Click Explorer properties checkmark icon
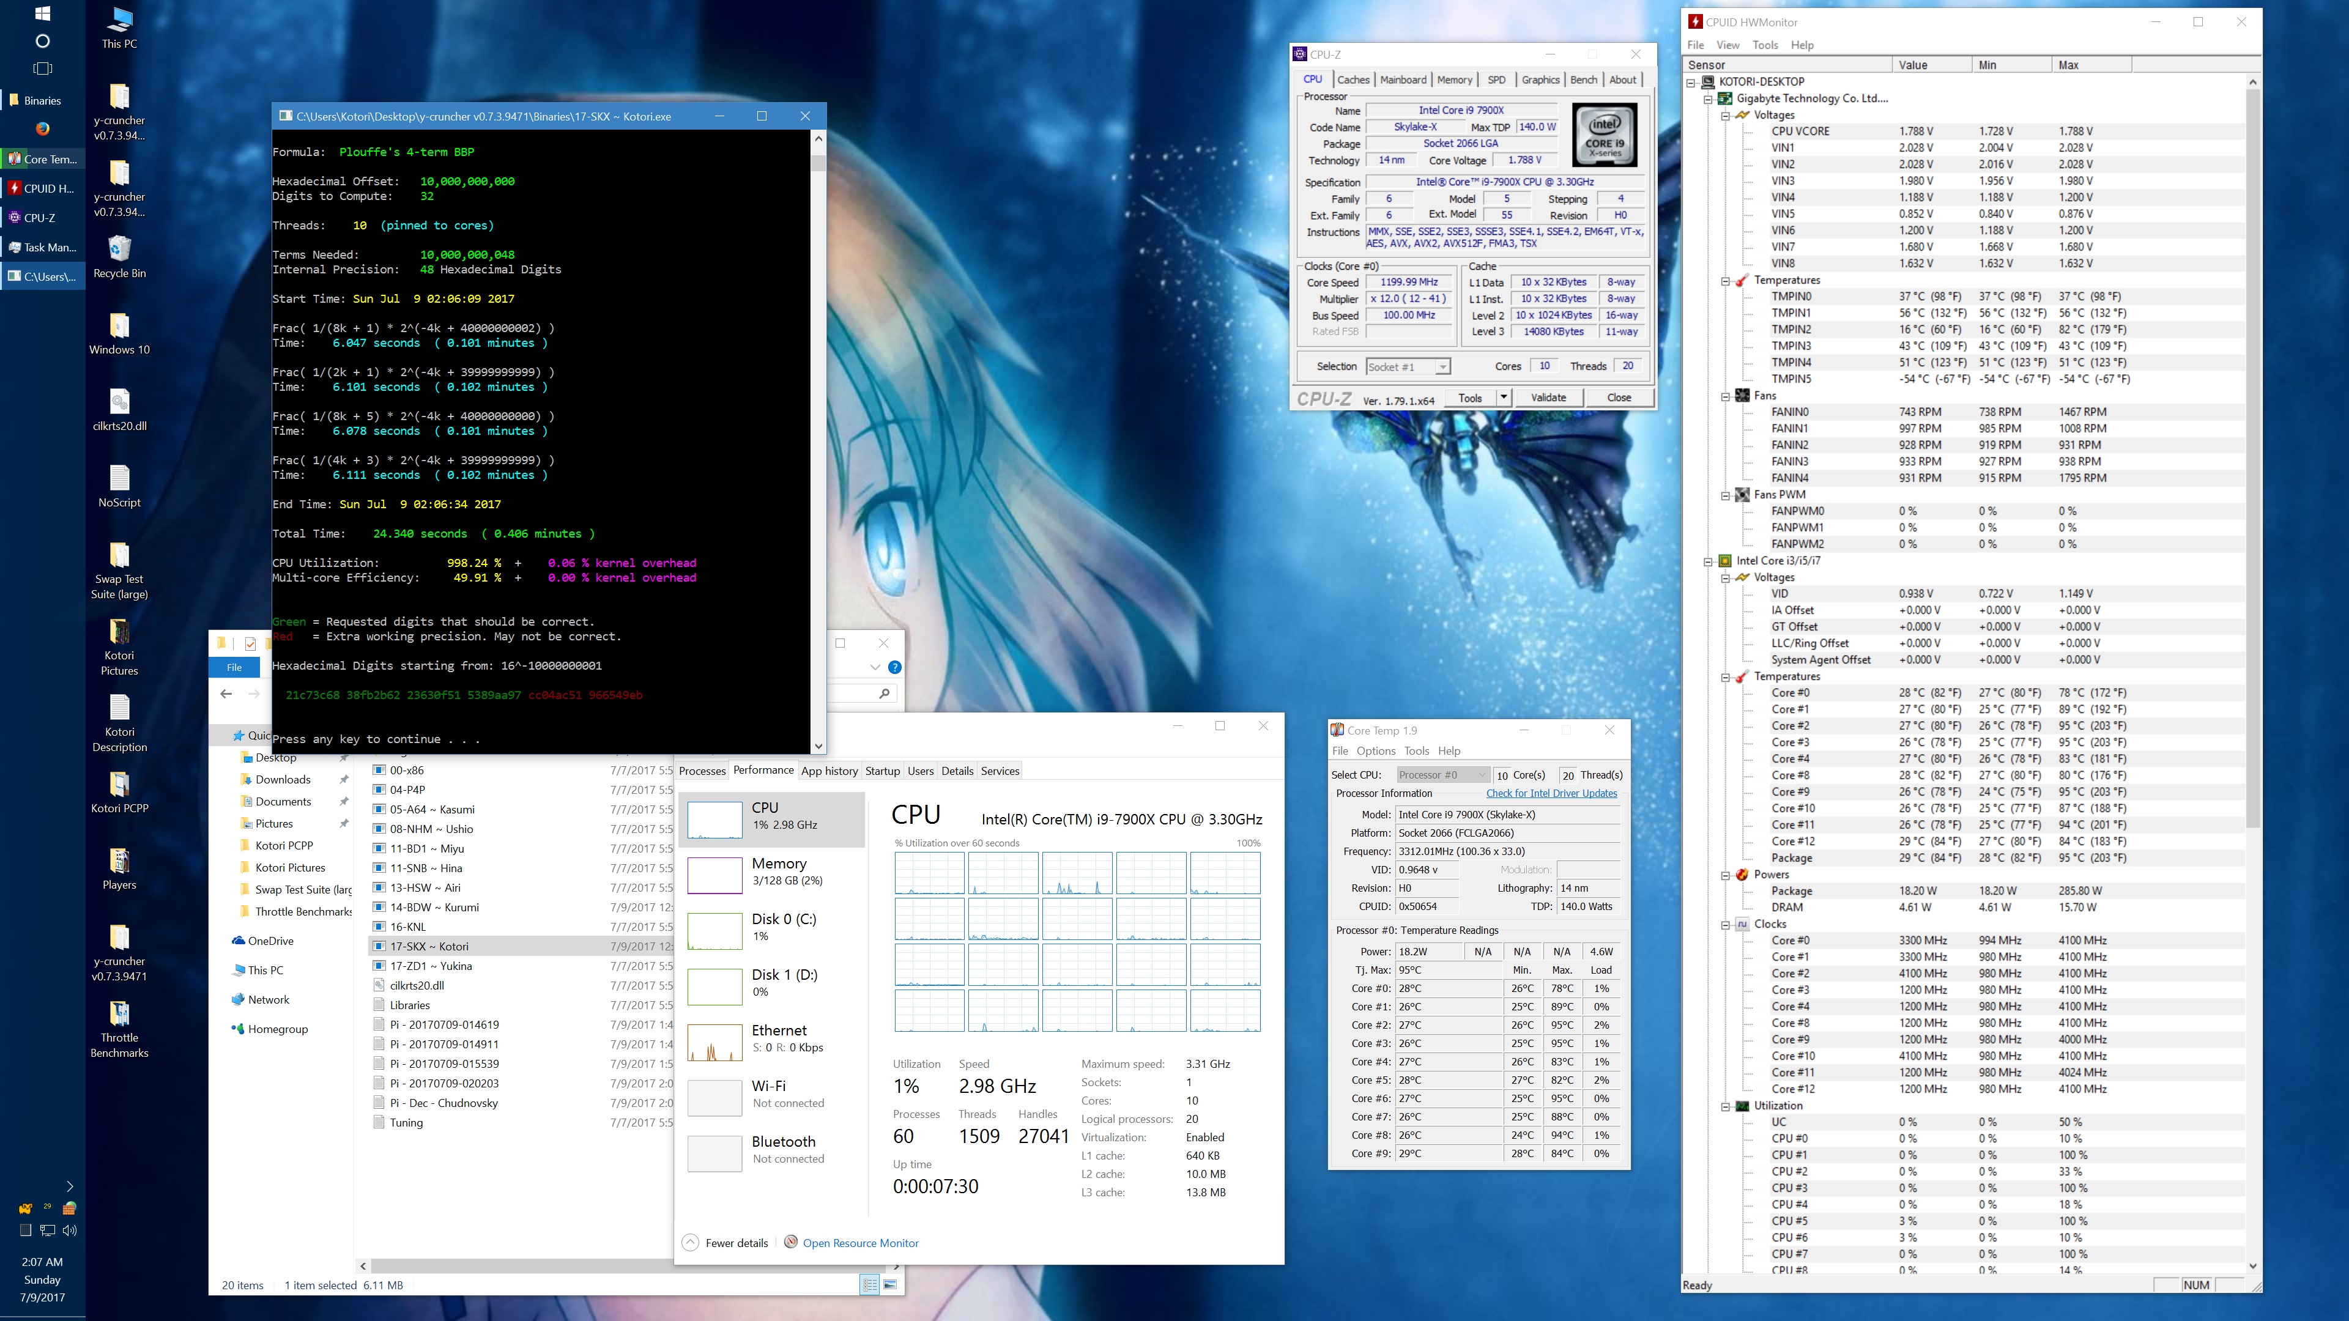 [x=250, y=643]
